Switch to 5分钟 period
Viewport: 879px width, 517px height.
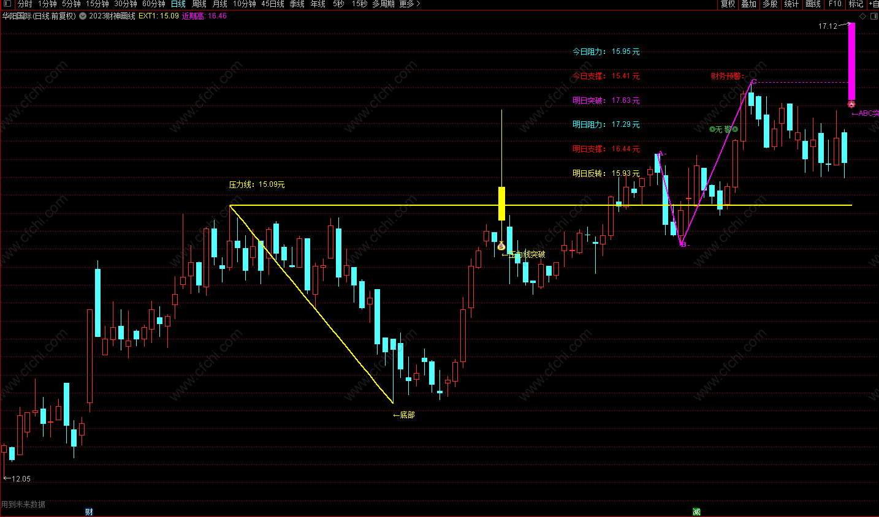71,4
